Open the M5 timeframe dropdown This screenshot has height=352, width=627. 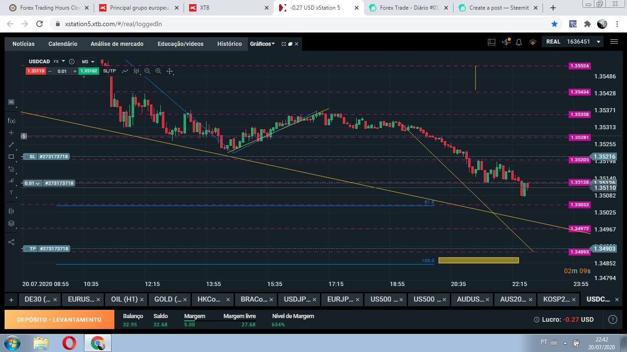point(88,61)
